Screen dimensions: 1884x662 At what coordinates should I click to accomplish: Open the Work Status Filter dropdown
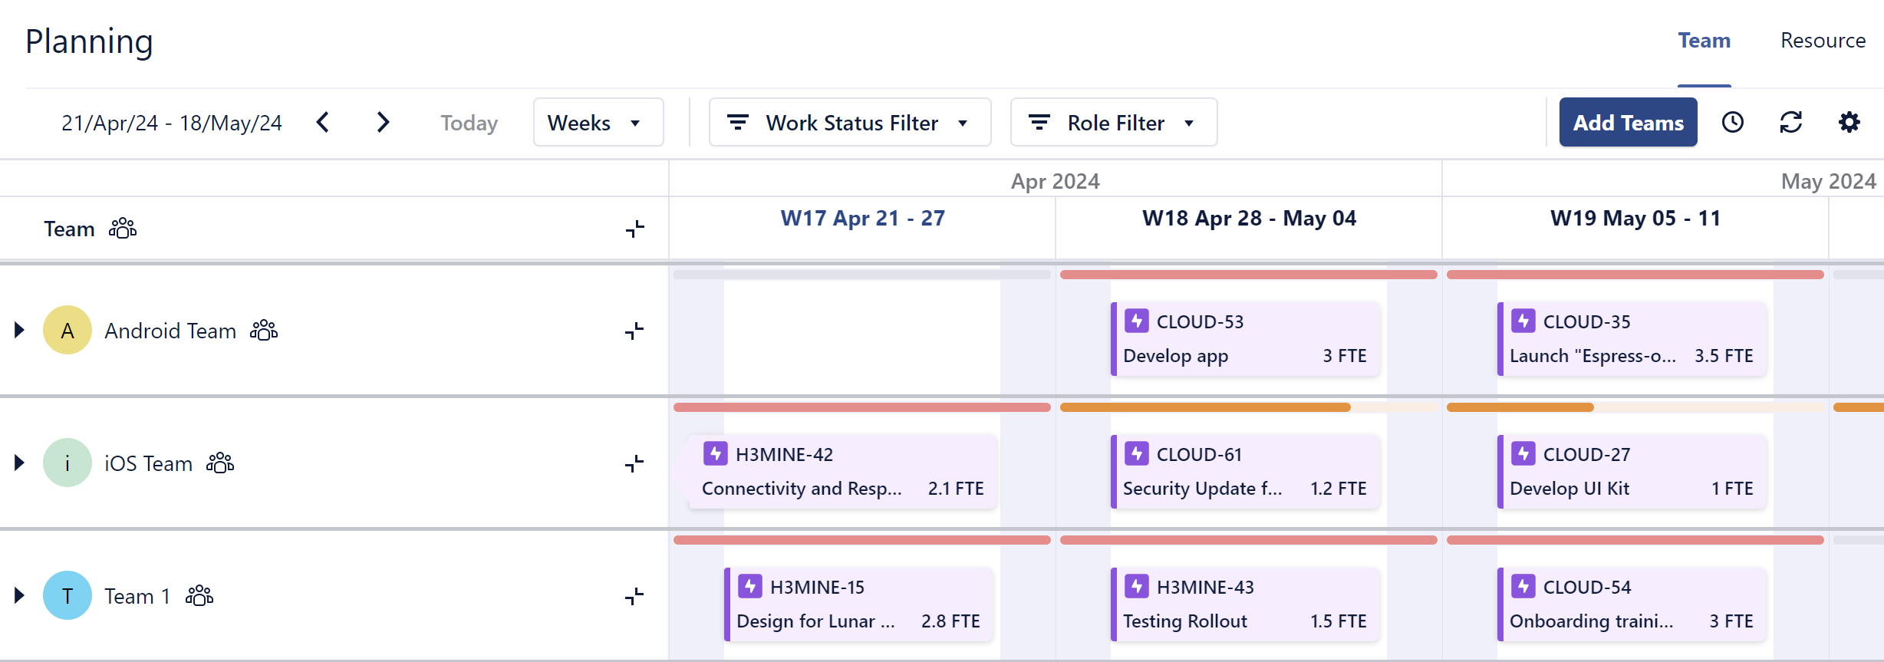click(850, 123)
